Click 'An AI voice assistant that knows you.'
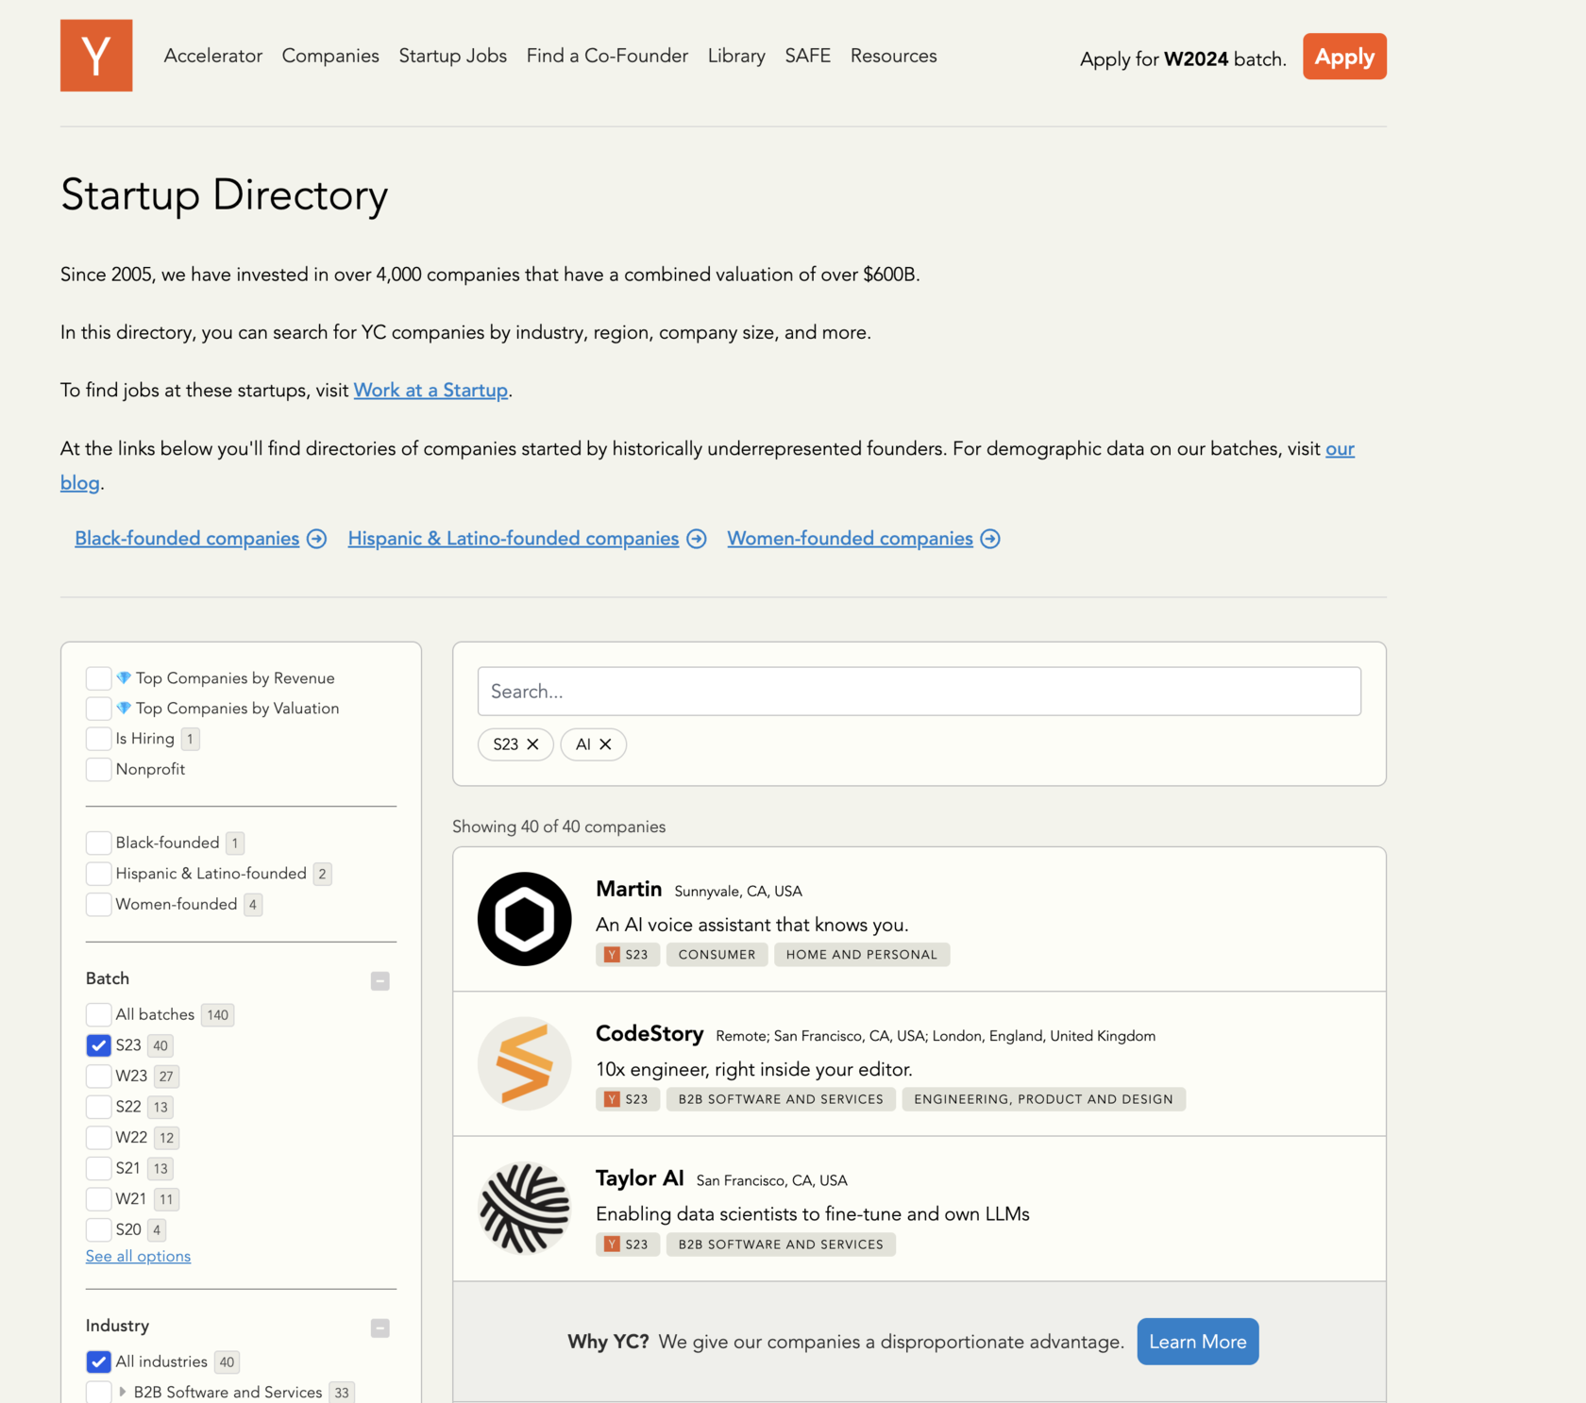1586x1403 pixels. [752, 925]
